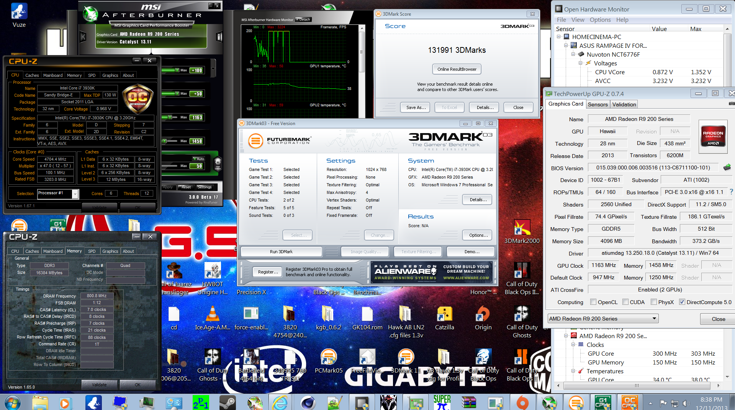This screenshot has width=735, height=410.
Task: Launch the Origin desktop shortcut
Action: 483,318
